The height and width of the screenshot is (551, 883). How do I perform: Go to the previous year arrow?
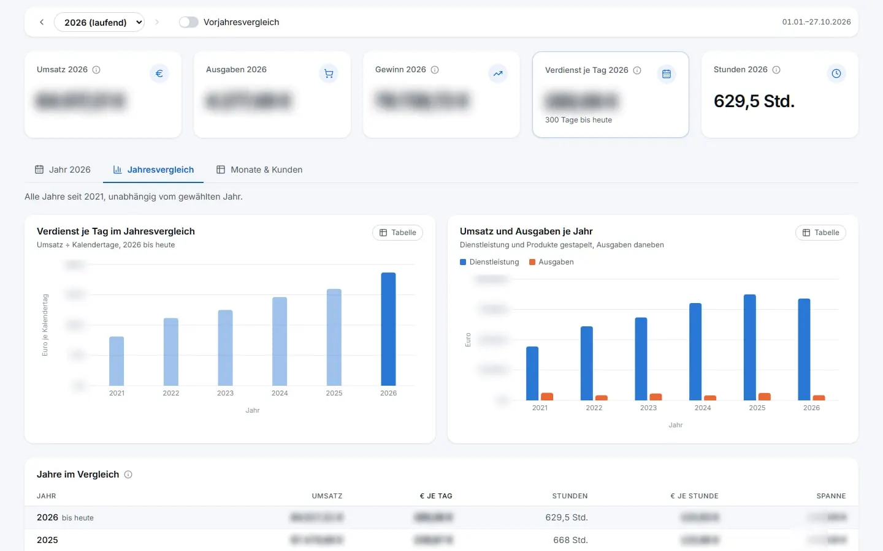[42, 22]
